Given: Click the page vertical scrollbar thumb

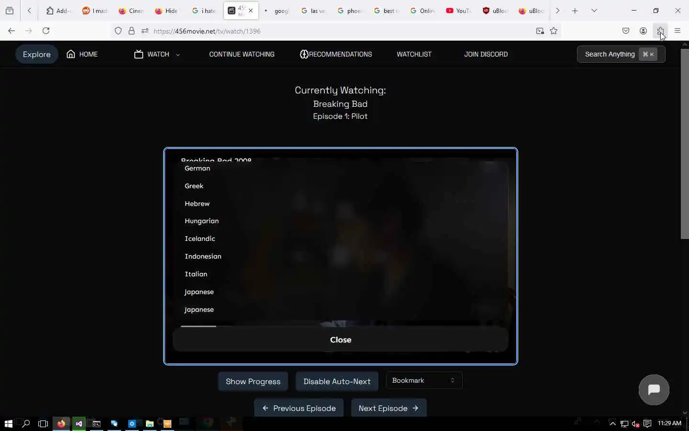Looking at the screenshot, I should [685, 144].
